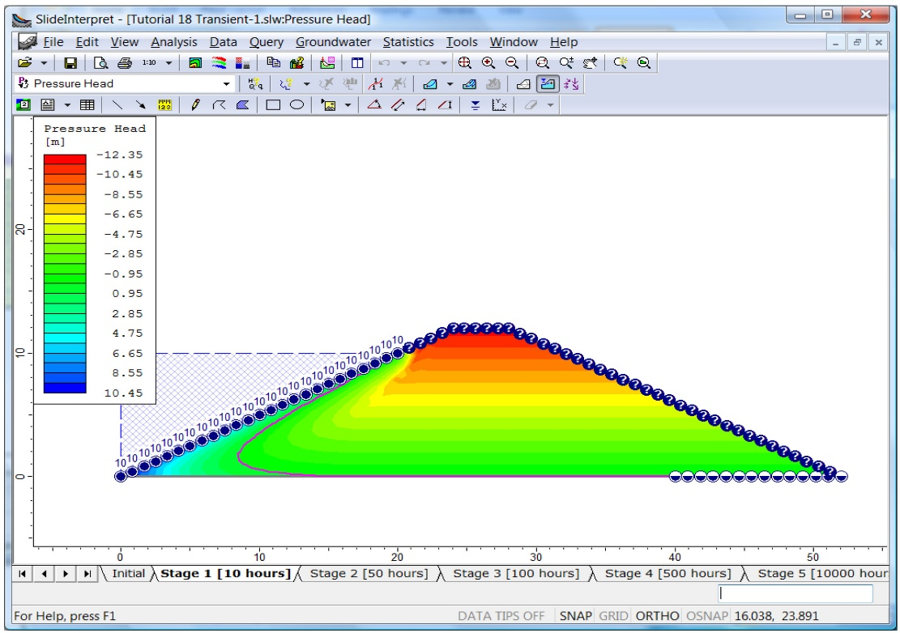Click the Pressure Head [m] legend title
The image size is (900, 633).
click(x=95, y=134)
